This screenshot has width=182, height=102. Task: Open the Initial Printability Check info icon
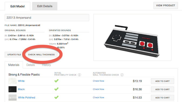coord(79,75)
